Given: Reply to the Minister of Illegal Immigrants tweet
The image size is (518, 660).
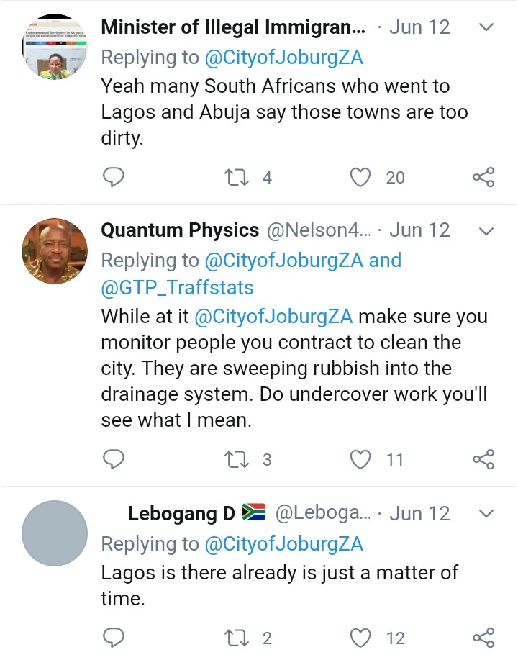Looking at the screenshot, I should pyautogui.click(x=114, y=177).
